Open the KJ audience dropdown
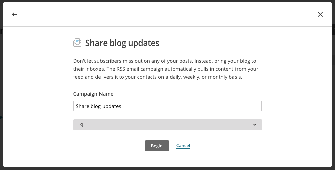This screenshot has height=170, width=335. tap(167, 125)
